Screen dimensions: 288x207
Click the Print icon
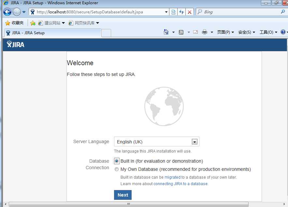point(204,32)
